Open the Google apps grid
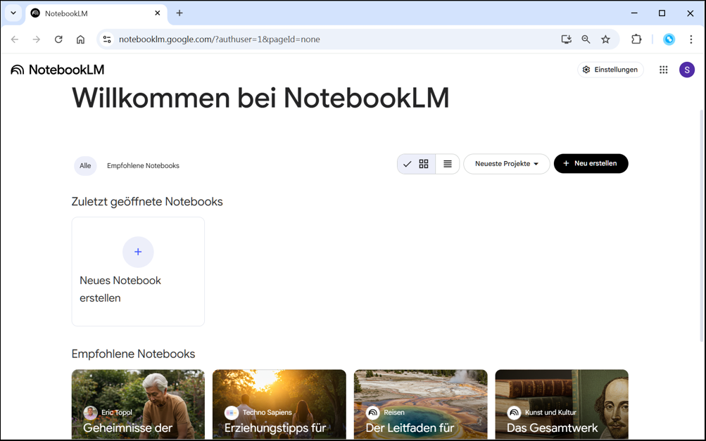This screenshot has height=441, width=706. tap(663, 70)
